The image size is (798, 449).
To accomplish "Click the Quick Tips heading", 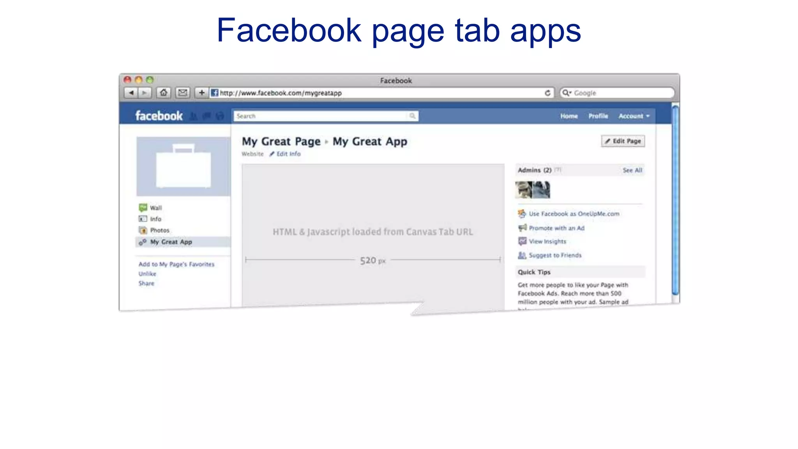I will tap(534, 272).
